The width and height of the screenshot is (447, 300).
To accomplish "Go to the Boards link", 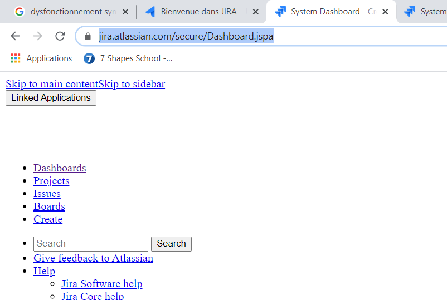I will coord(49,206).
